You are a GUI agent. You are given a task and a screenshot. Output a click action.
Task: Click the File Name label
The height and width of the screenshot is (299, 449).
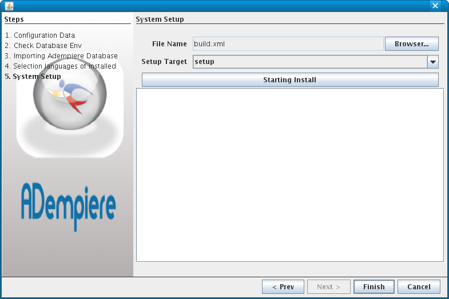click(169, 44)
